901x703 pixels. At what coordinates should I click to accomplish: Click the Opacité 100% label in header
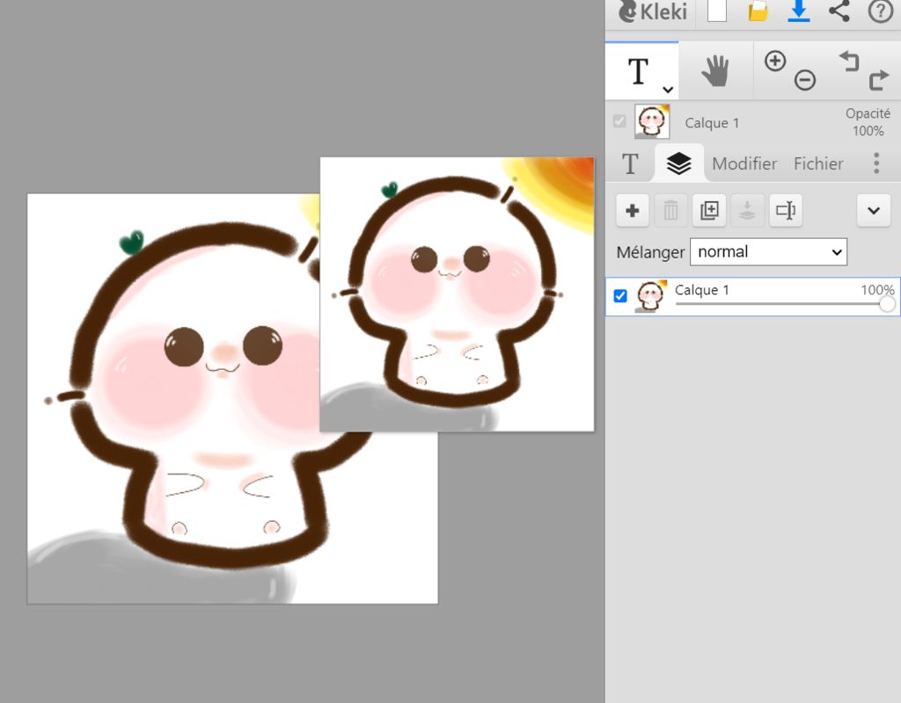(x=868, y=121)
